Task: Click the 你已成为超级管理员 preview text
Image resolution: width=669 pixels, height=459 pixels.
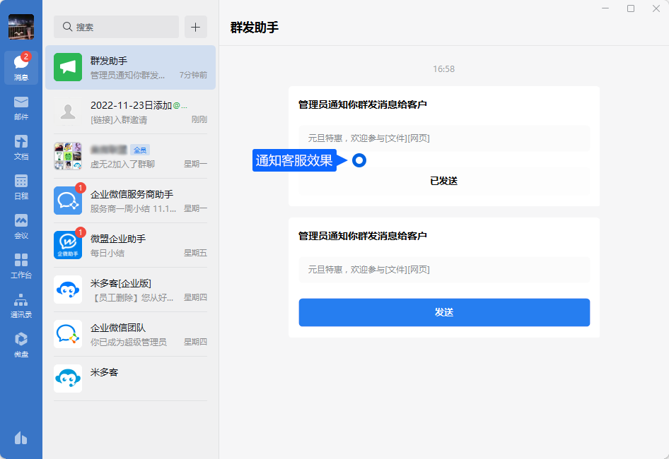Action: coord(129,342)
